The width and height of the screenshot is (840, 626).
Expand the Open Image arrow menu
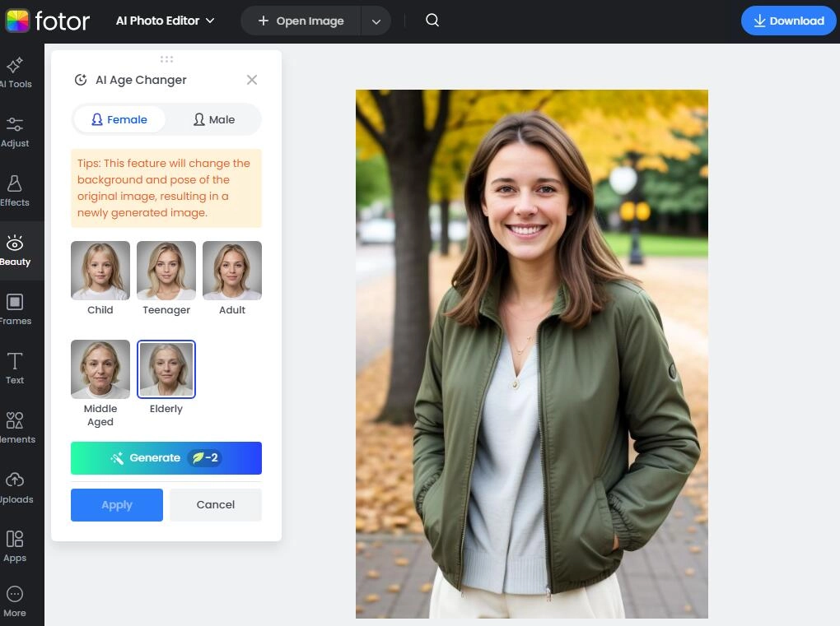pos(376,21)
